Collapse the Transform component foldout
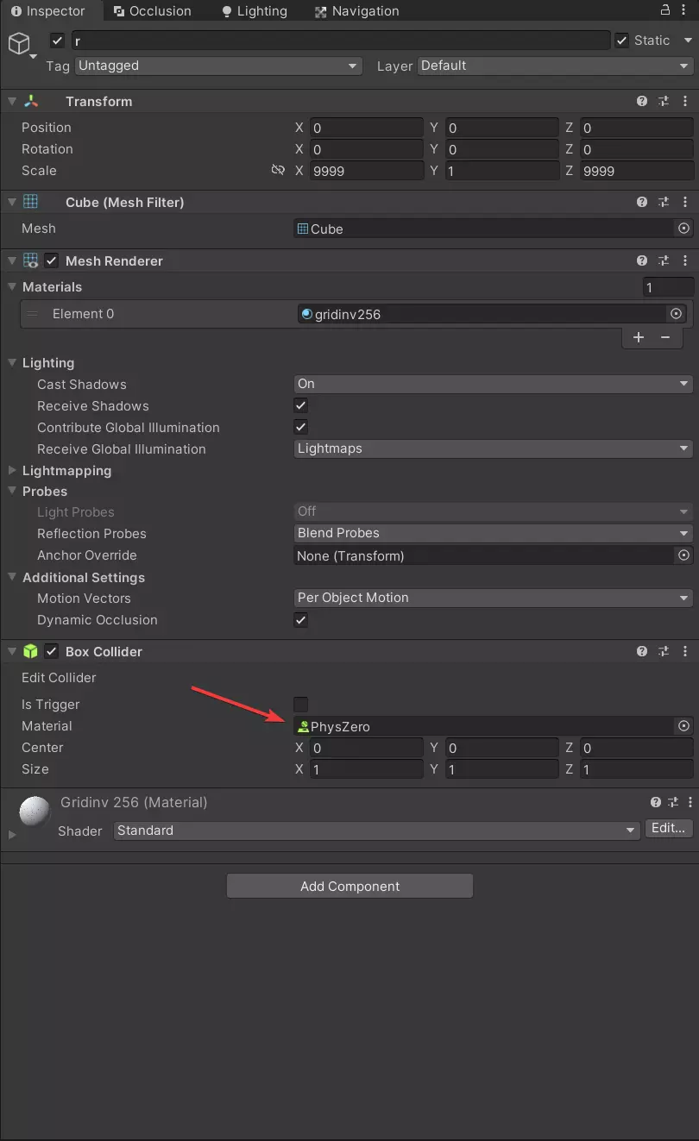 coord(12,102)
